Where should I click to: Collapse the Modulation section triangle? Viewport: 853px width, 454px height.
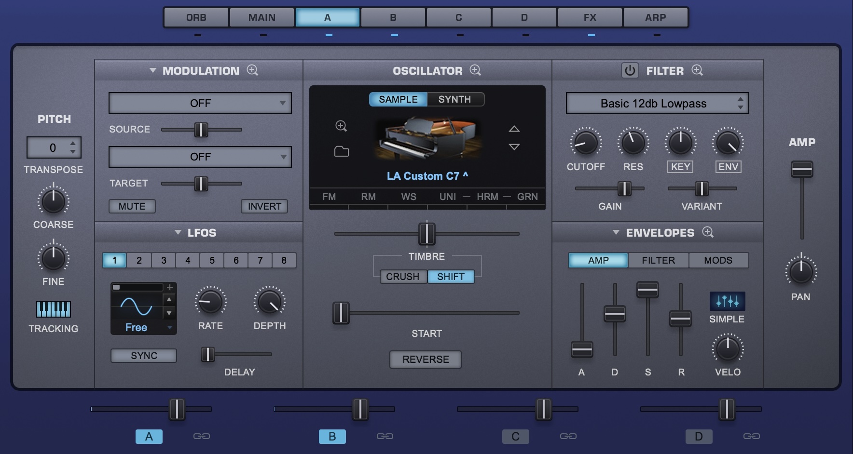click(x=153, y=70)
